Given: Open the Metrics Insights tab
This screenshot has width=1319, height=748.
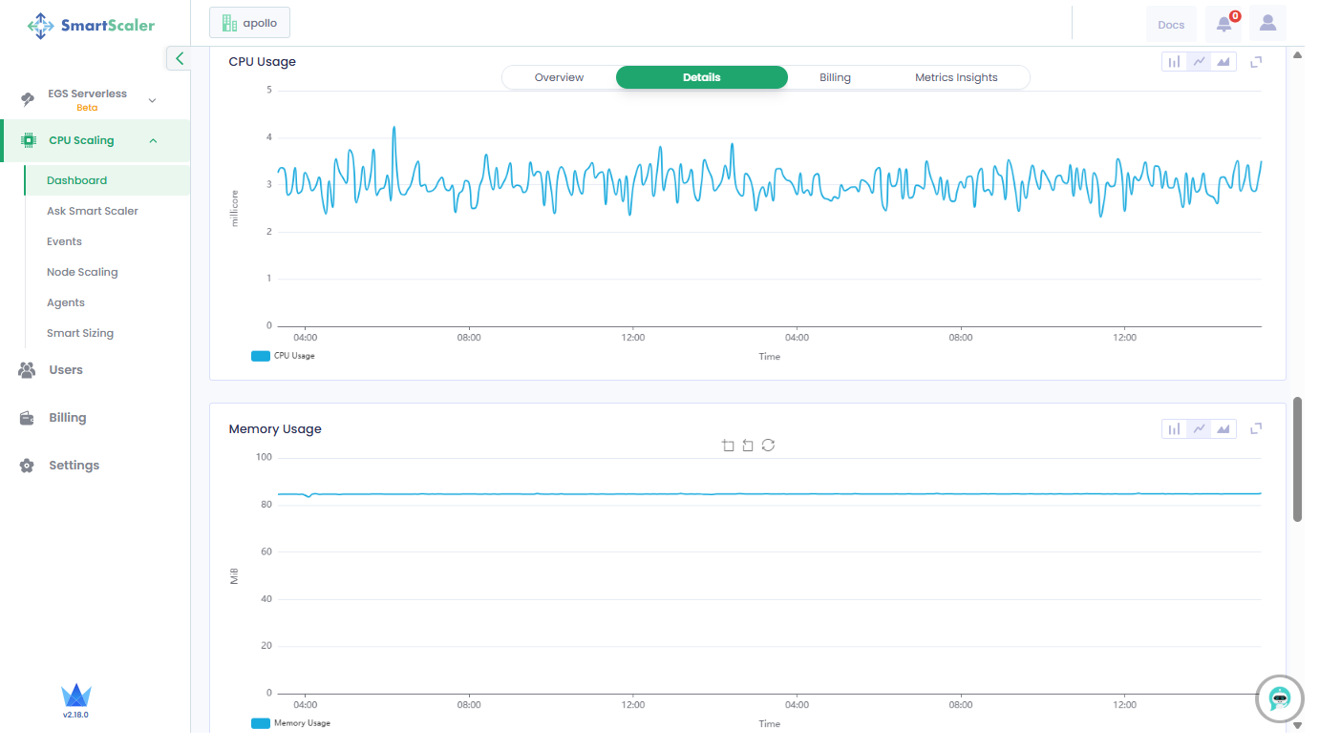Looking at the screenshot, I should pos(956,77).
